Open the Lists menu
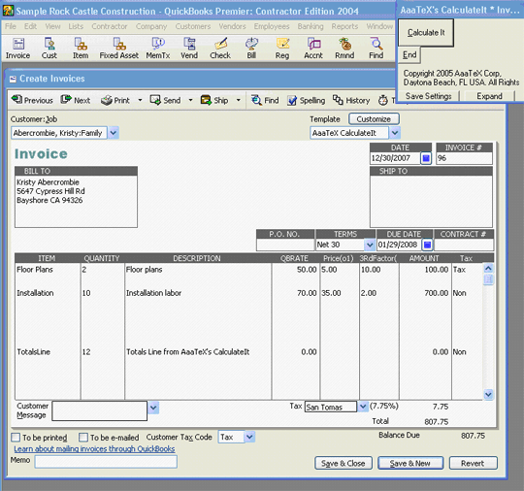This screenshot has width=524, height=491. [76, 26]
